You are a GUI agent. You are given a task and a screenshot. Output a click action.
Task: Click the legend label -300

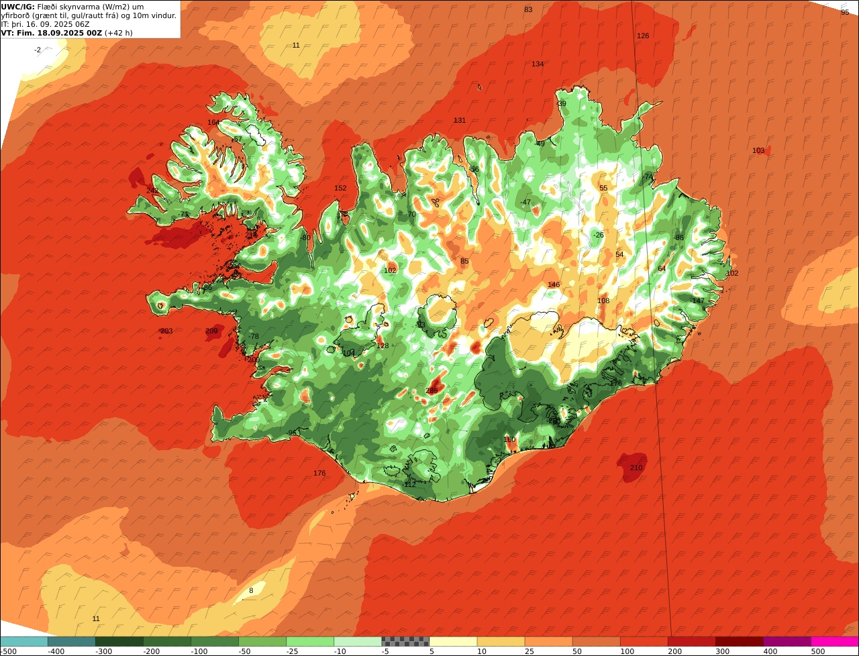[103, 651]
